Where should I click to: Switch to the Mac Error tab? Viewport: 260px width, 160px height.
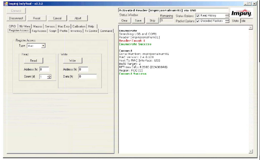(64, 26)
